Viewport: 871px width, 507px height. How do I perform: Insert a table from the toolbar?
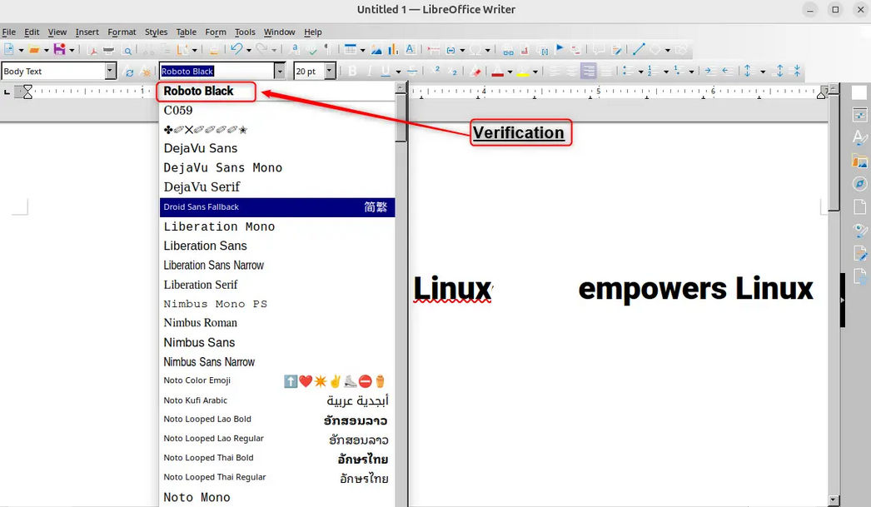(352, 50)
